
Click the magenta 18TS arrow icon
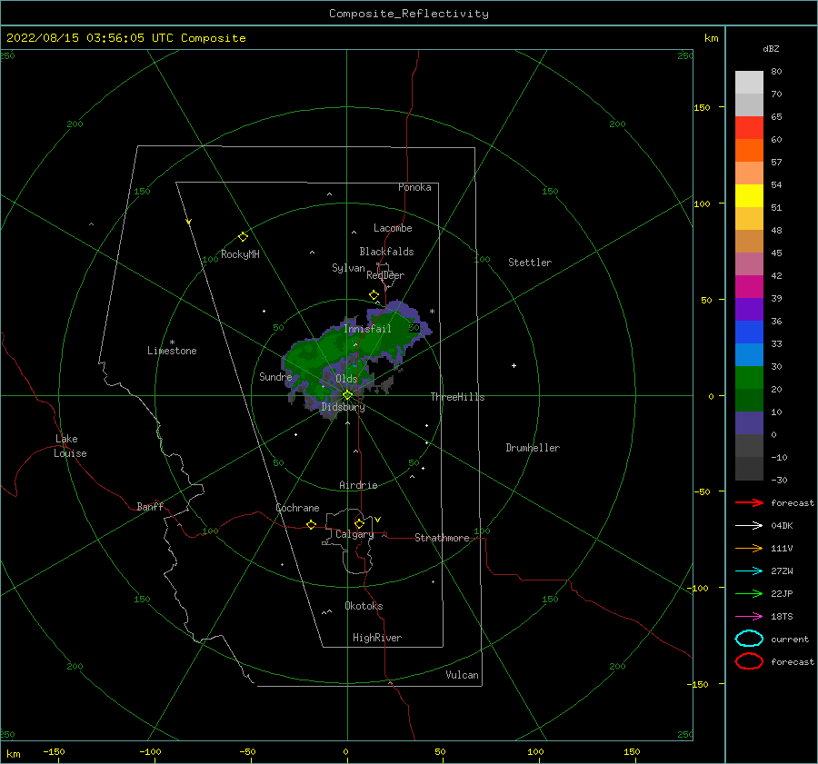[749, 617]
